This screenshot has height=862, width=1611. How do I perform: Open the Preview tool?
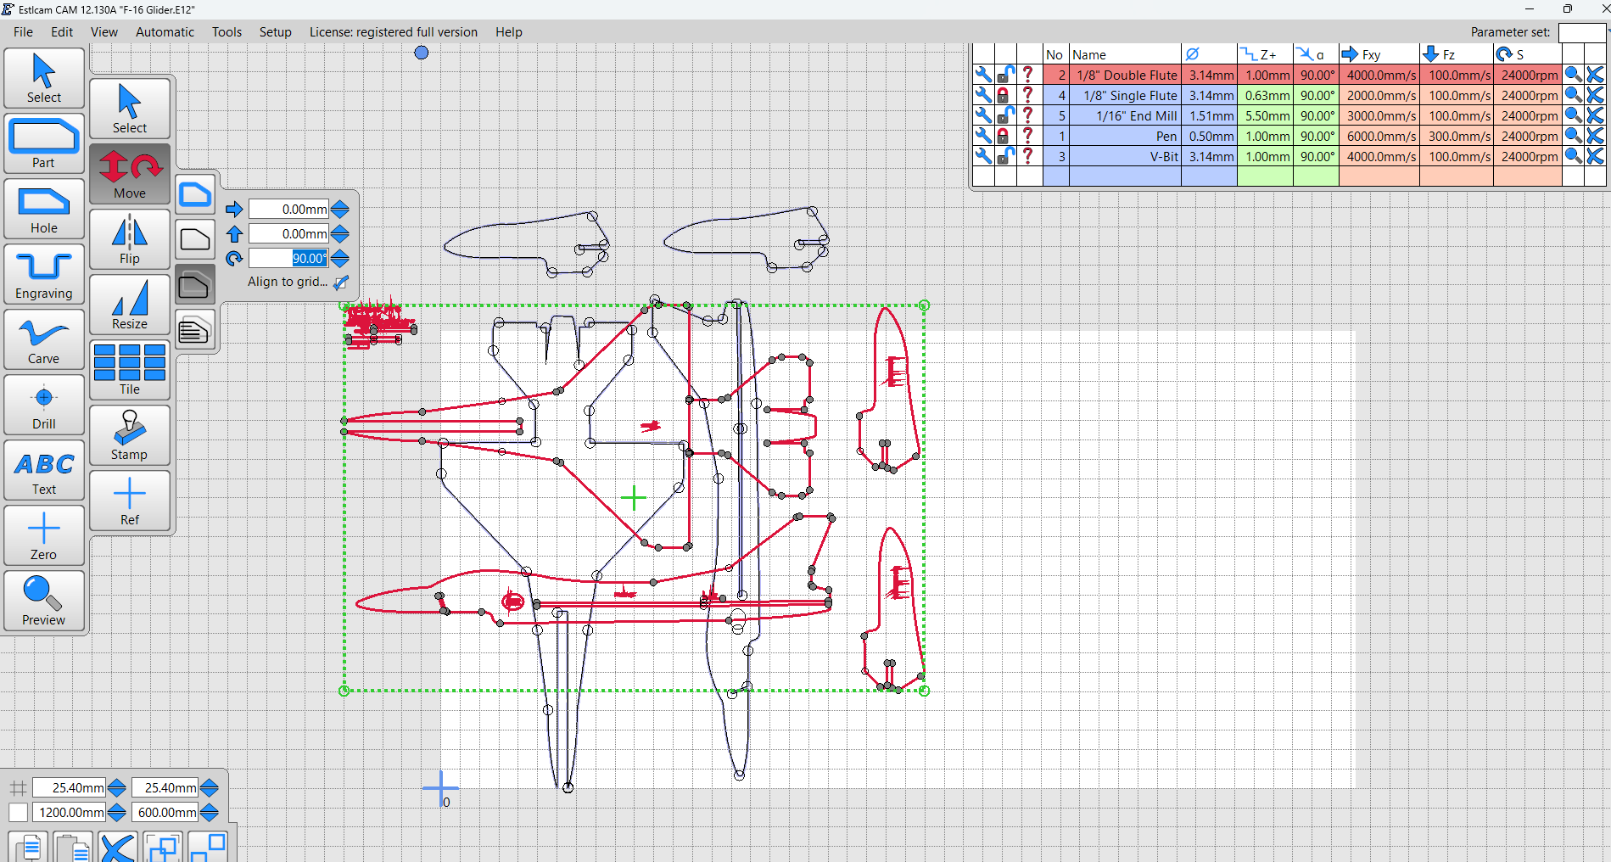point(44,601)
